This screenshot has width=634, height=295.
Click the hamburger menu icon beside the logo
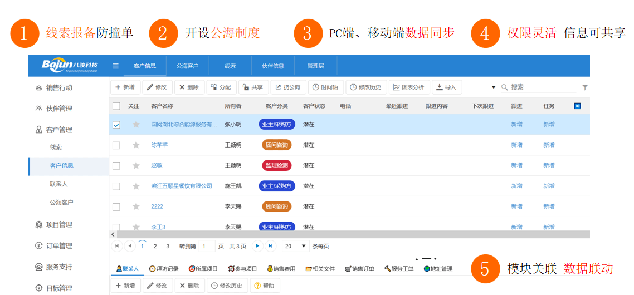tap(116, 66)
